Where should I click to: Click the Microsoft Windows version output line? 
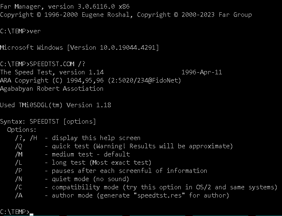[x=79, y=48]
